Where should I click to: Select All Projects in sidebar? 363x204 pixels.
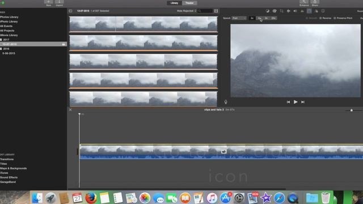[7, 31]
